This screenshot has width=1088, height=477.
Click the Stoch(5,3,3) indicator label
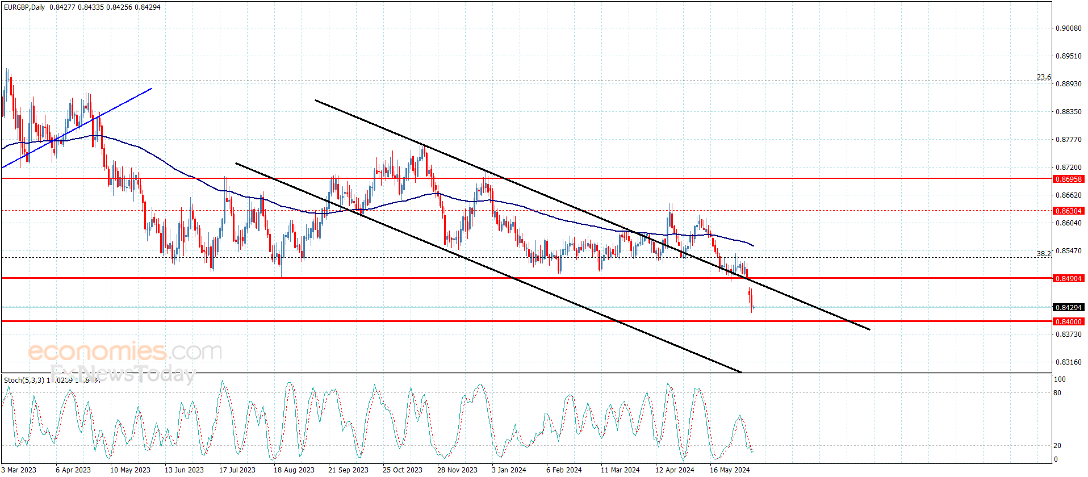tap(24, 380)
